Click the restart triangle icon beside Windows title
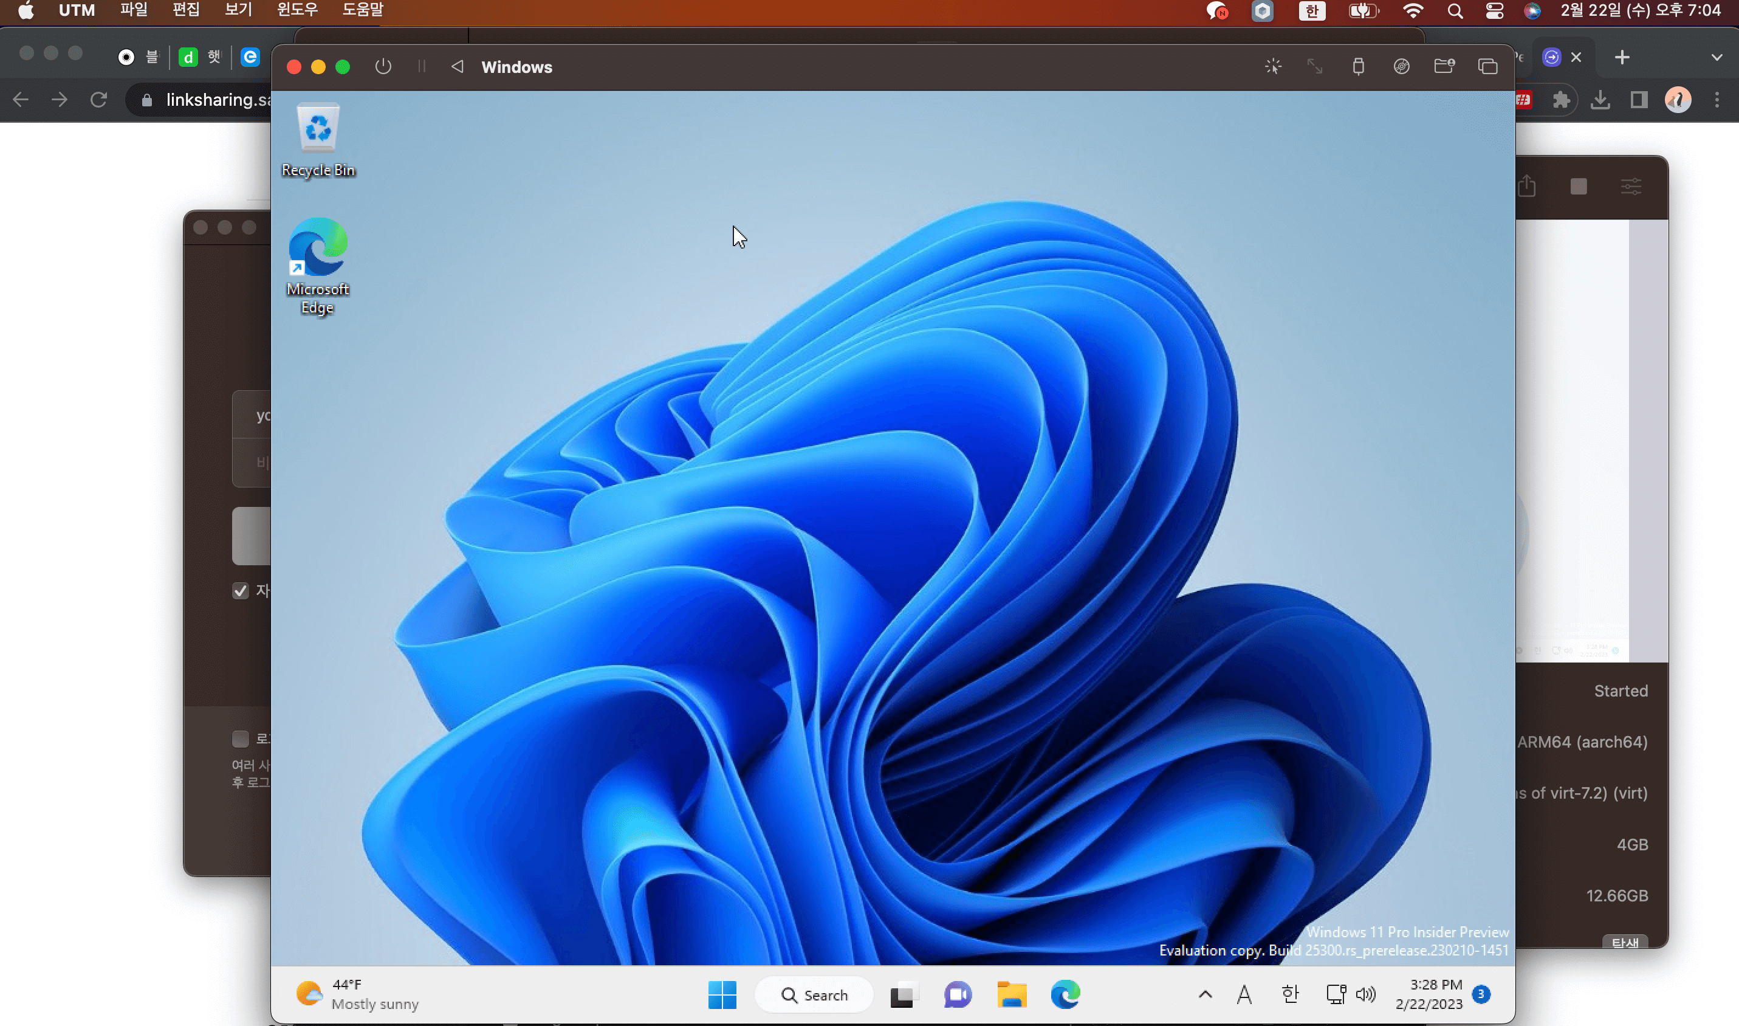The height and width of the screenshot is (1026, 1739). point(457,66)
